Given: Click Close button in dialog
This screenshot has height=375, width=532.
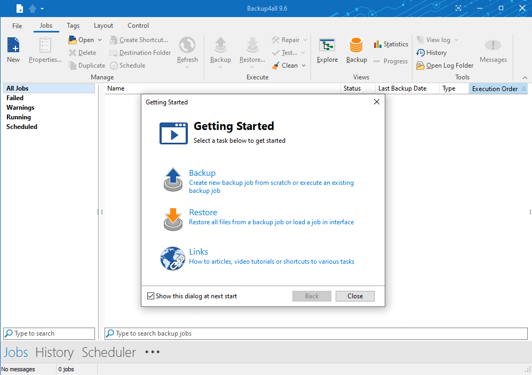Looking at the screenshot, I should tap(355, 296).
